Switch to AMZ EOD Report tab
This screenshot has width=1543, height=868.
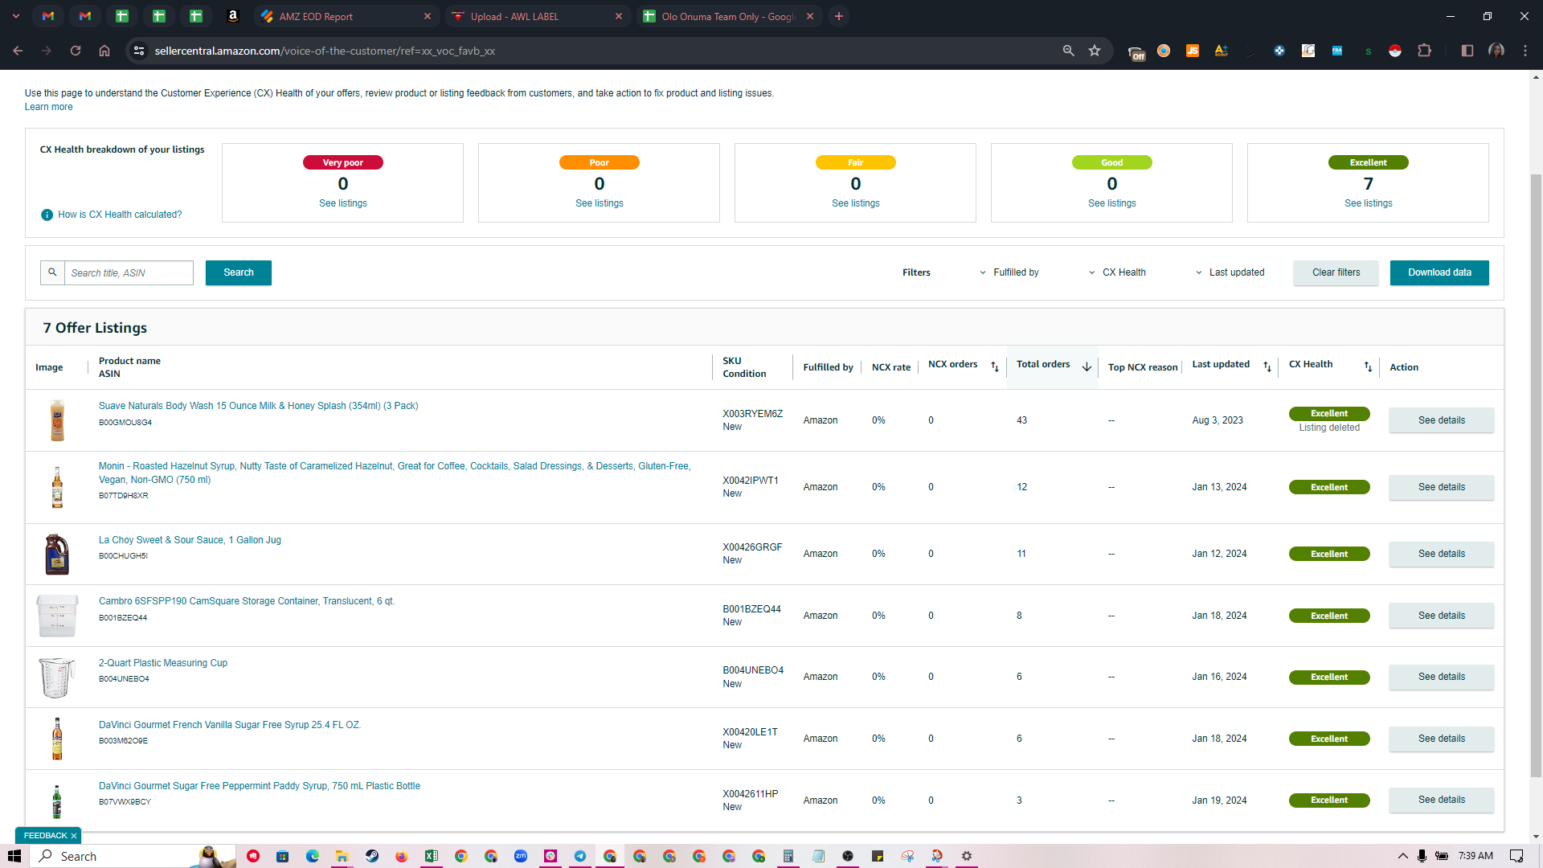click(346, 16)
